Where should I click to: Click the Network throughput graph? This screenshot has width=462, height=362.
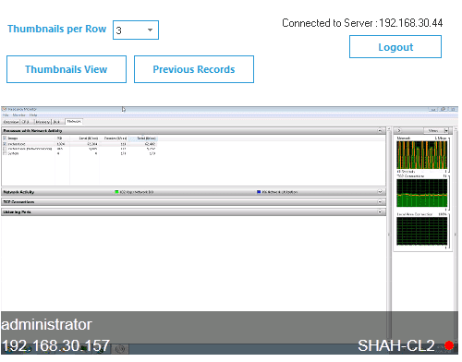(421, 155)
